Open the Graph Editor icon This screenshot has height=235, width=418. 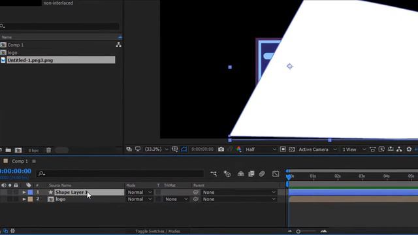tap(276, 174)
